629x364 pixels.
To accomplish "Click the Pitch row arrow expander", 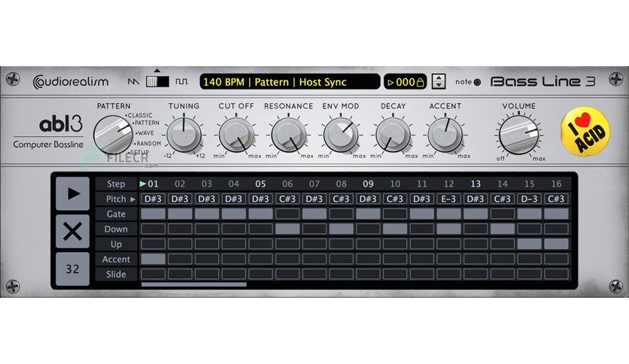I will (x=132, y=199).
